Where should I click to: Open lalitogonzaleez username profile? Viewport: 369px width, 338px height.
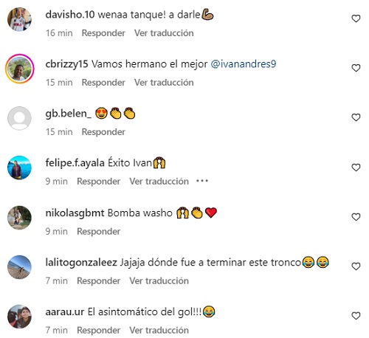click(x=81, y=262)
